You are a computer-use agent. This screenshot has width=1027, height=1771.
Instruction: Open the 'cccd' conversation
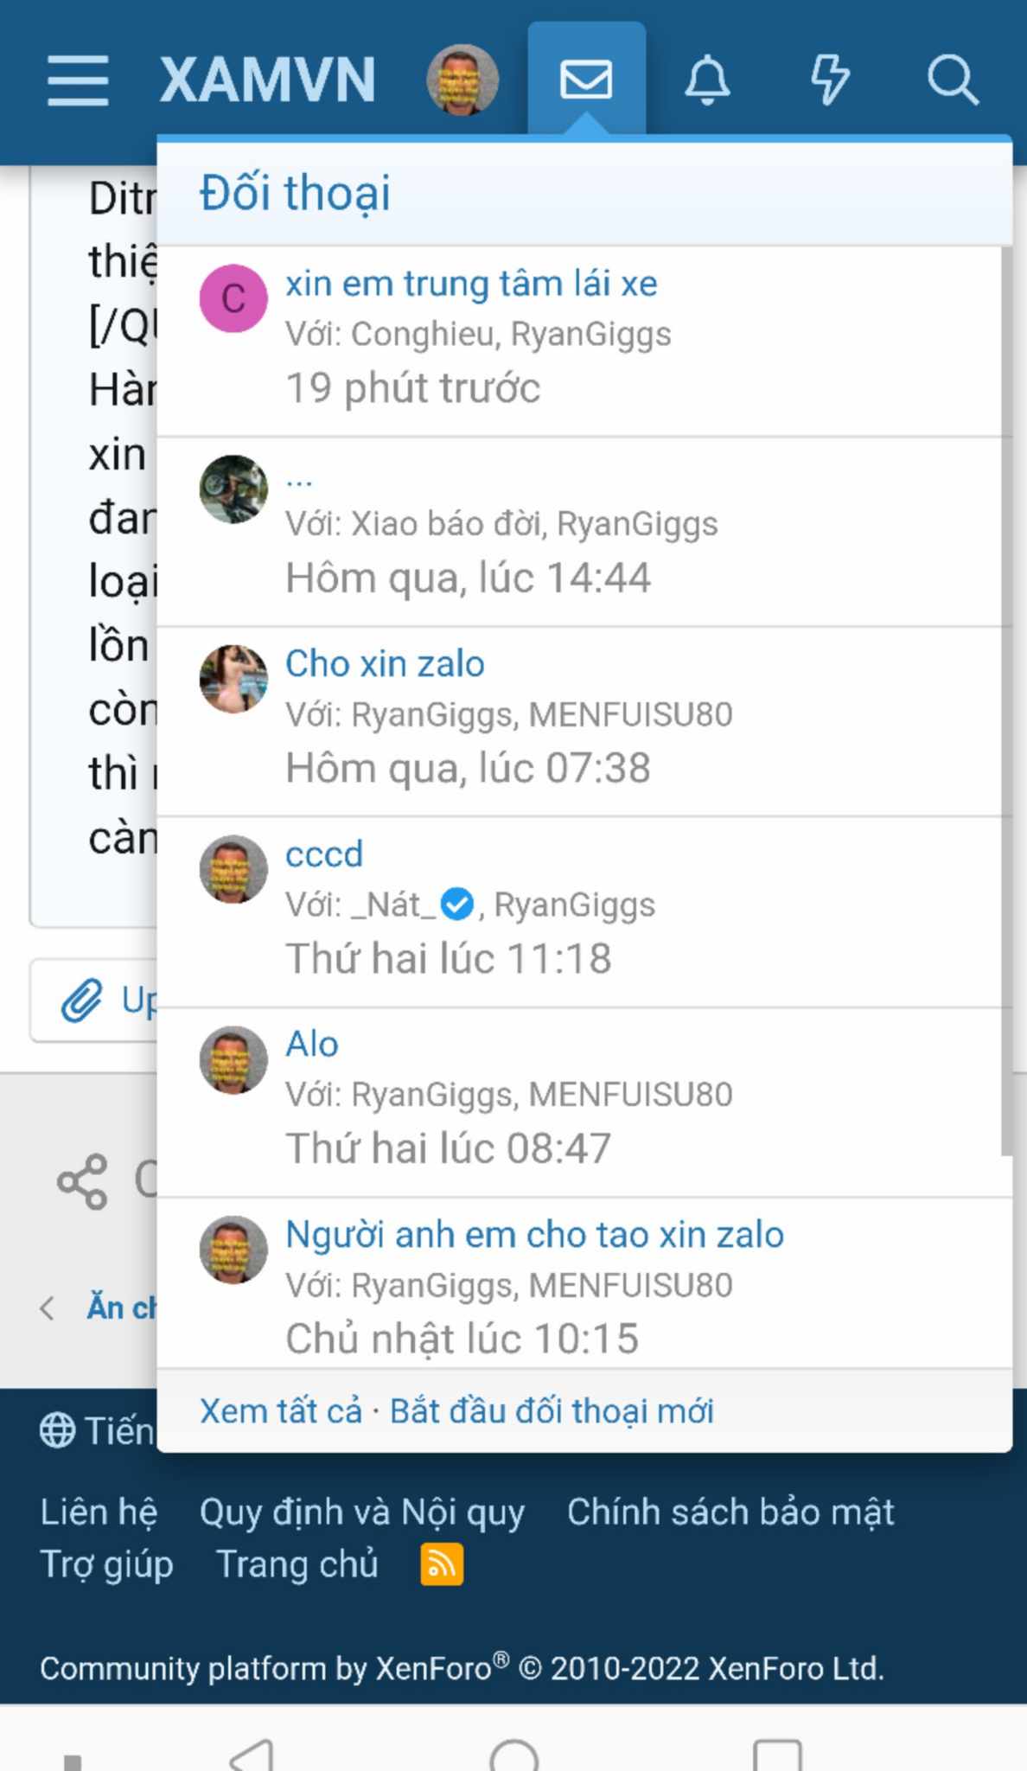click(x=324, y=854)
